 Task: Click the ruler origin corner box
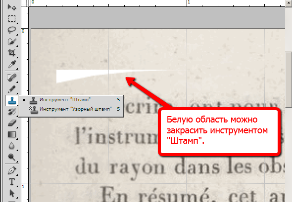pos(25,3)
